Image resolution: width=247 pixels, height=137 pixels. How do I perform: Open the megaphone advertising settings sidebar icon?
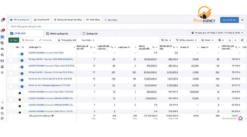(x=2, y=55)
